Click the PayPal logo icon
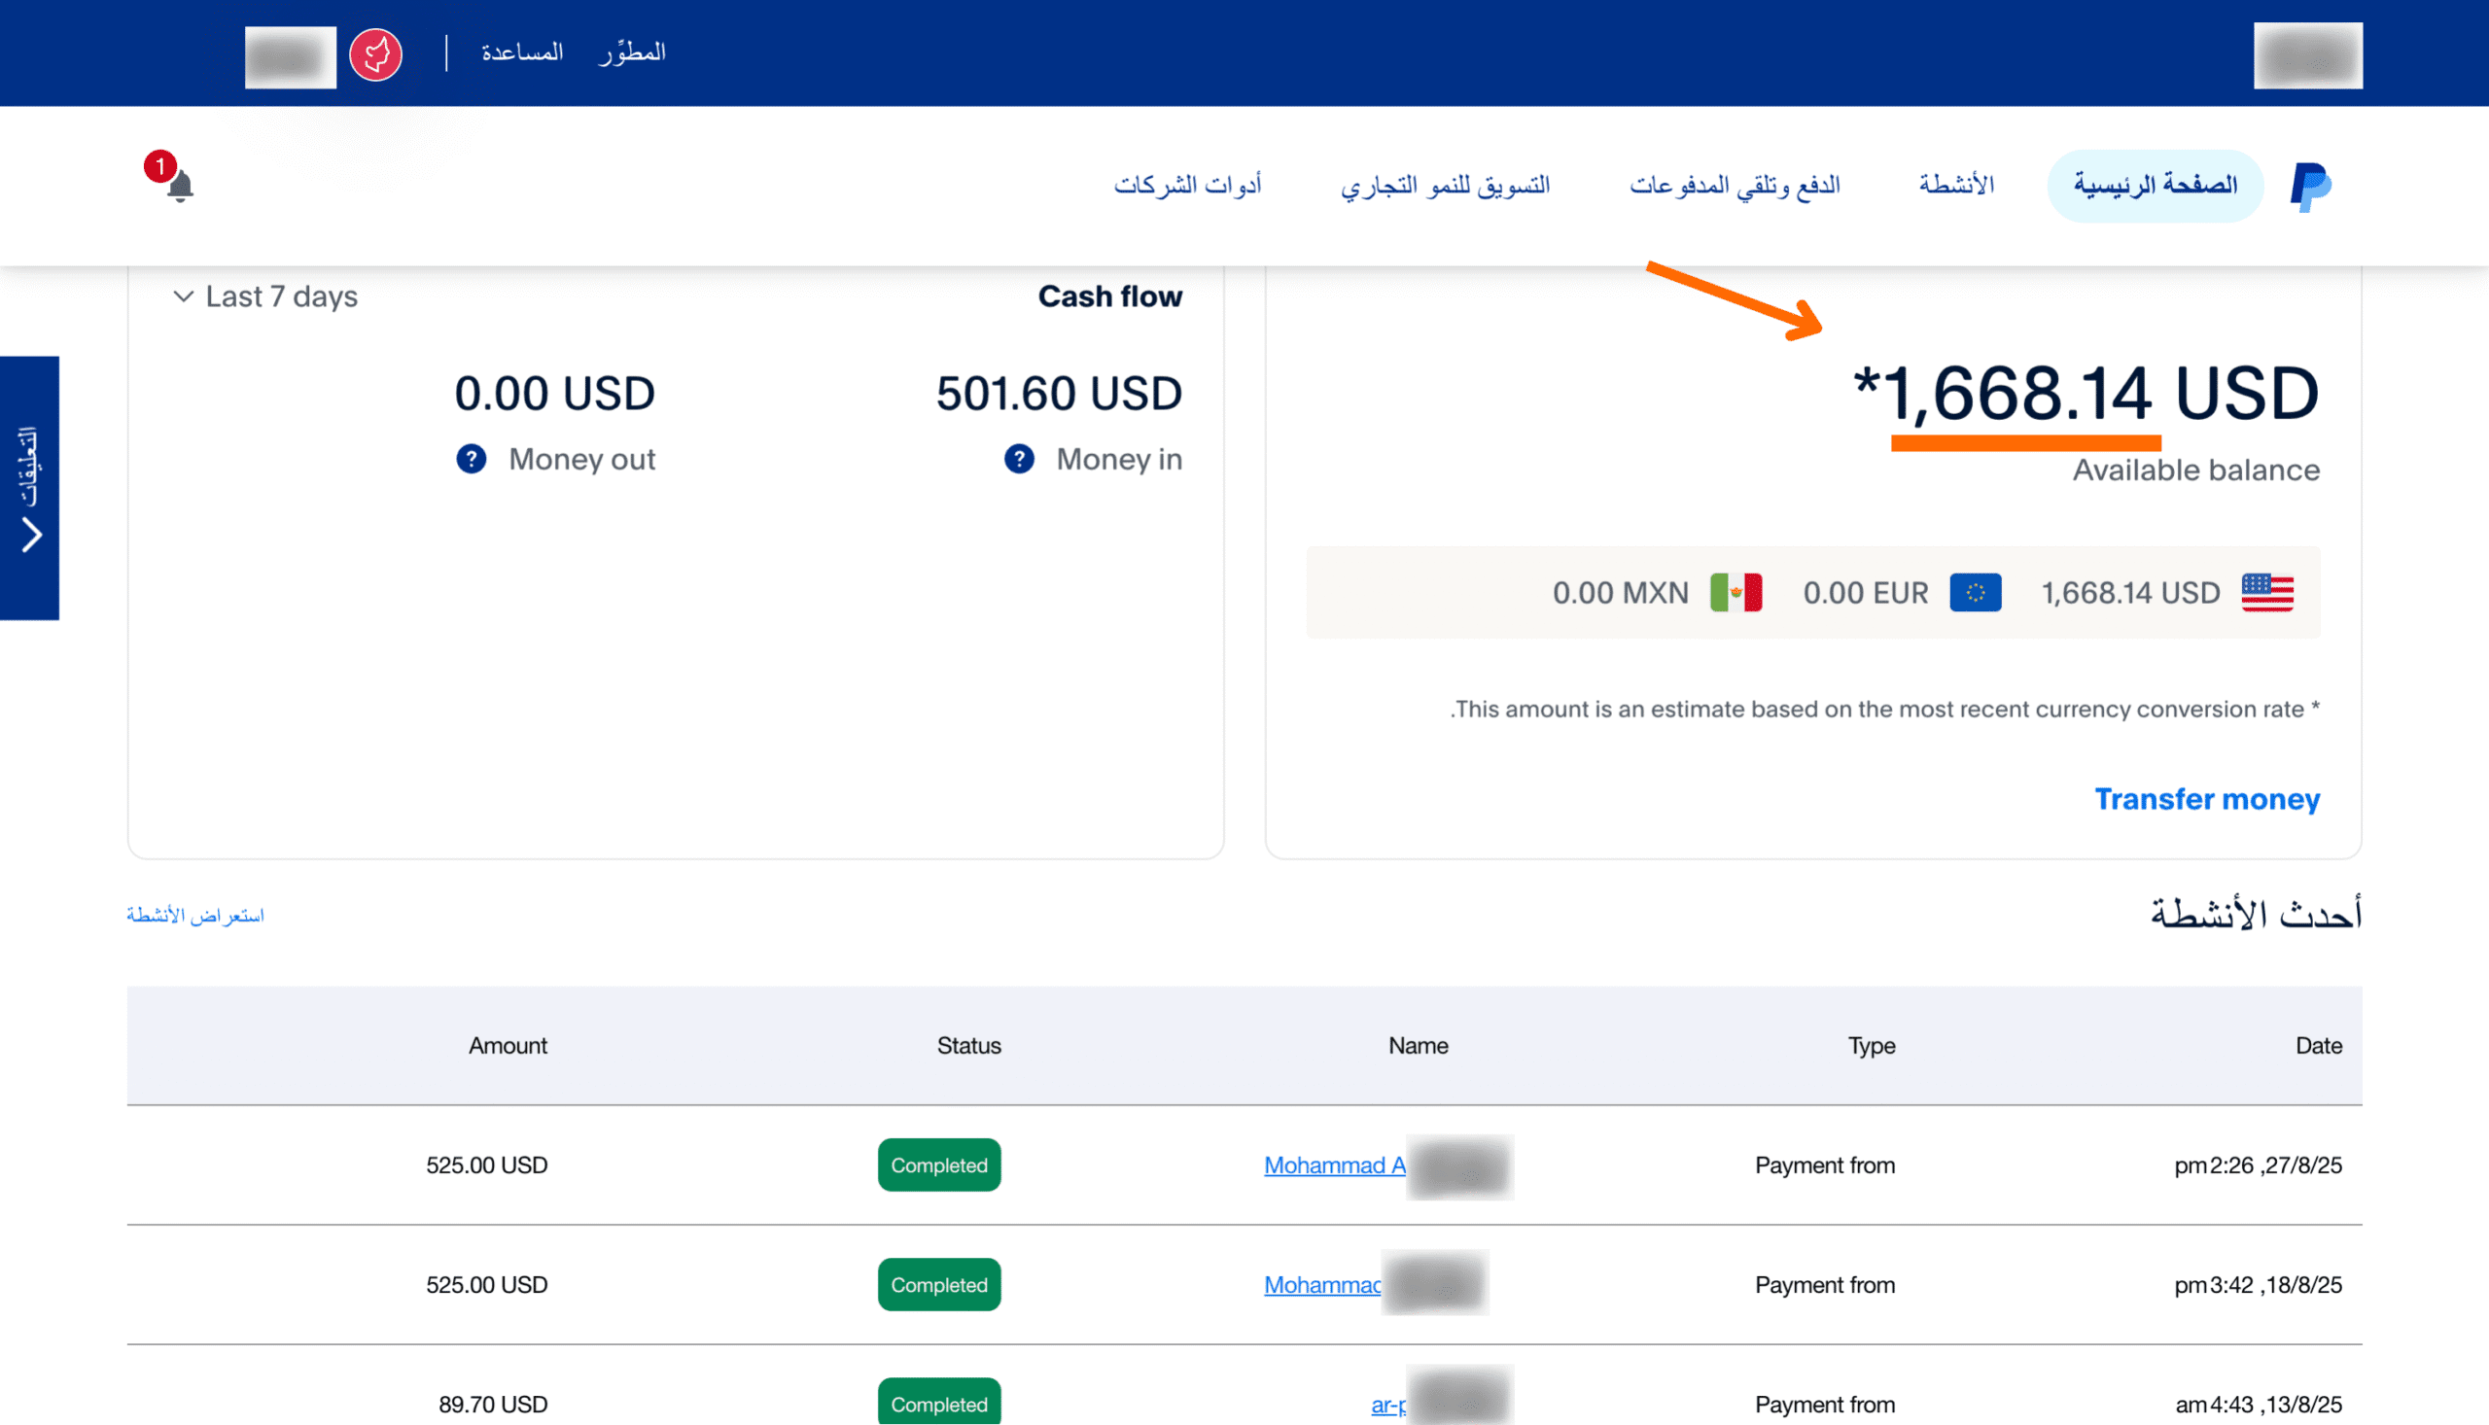This screenshot has width=2489, height=1425. click(2310, 186)
